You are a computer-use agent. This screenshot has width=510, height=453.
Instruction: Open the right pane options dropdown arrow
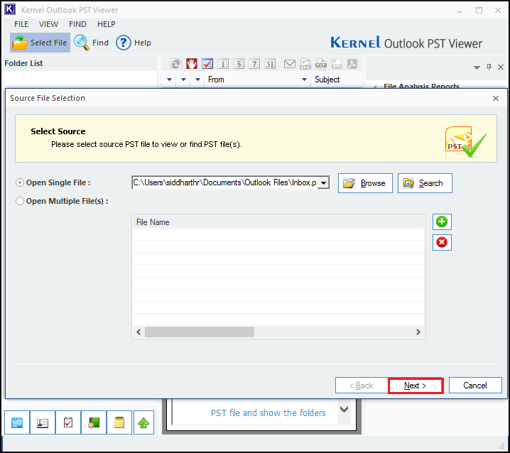coord(477,67)
